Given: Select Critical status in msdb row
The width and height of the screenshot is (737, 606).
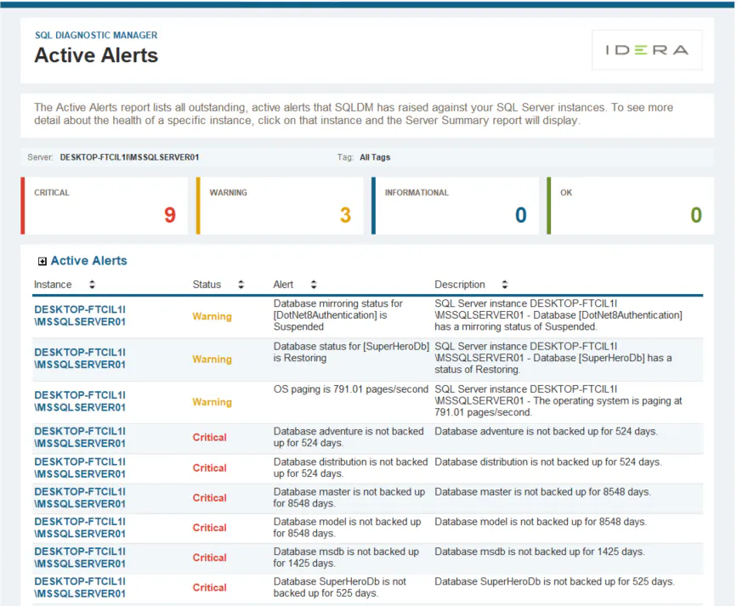Looking at the screenshot, I should coord(210,557).
